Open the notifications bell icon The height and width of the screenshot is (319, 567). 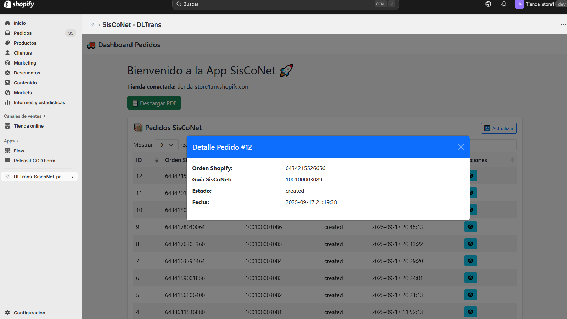click(504, 4)
